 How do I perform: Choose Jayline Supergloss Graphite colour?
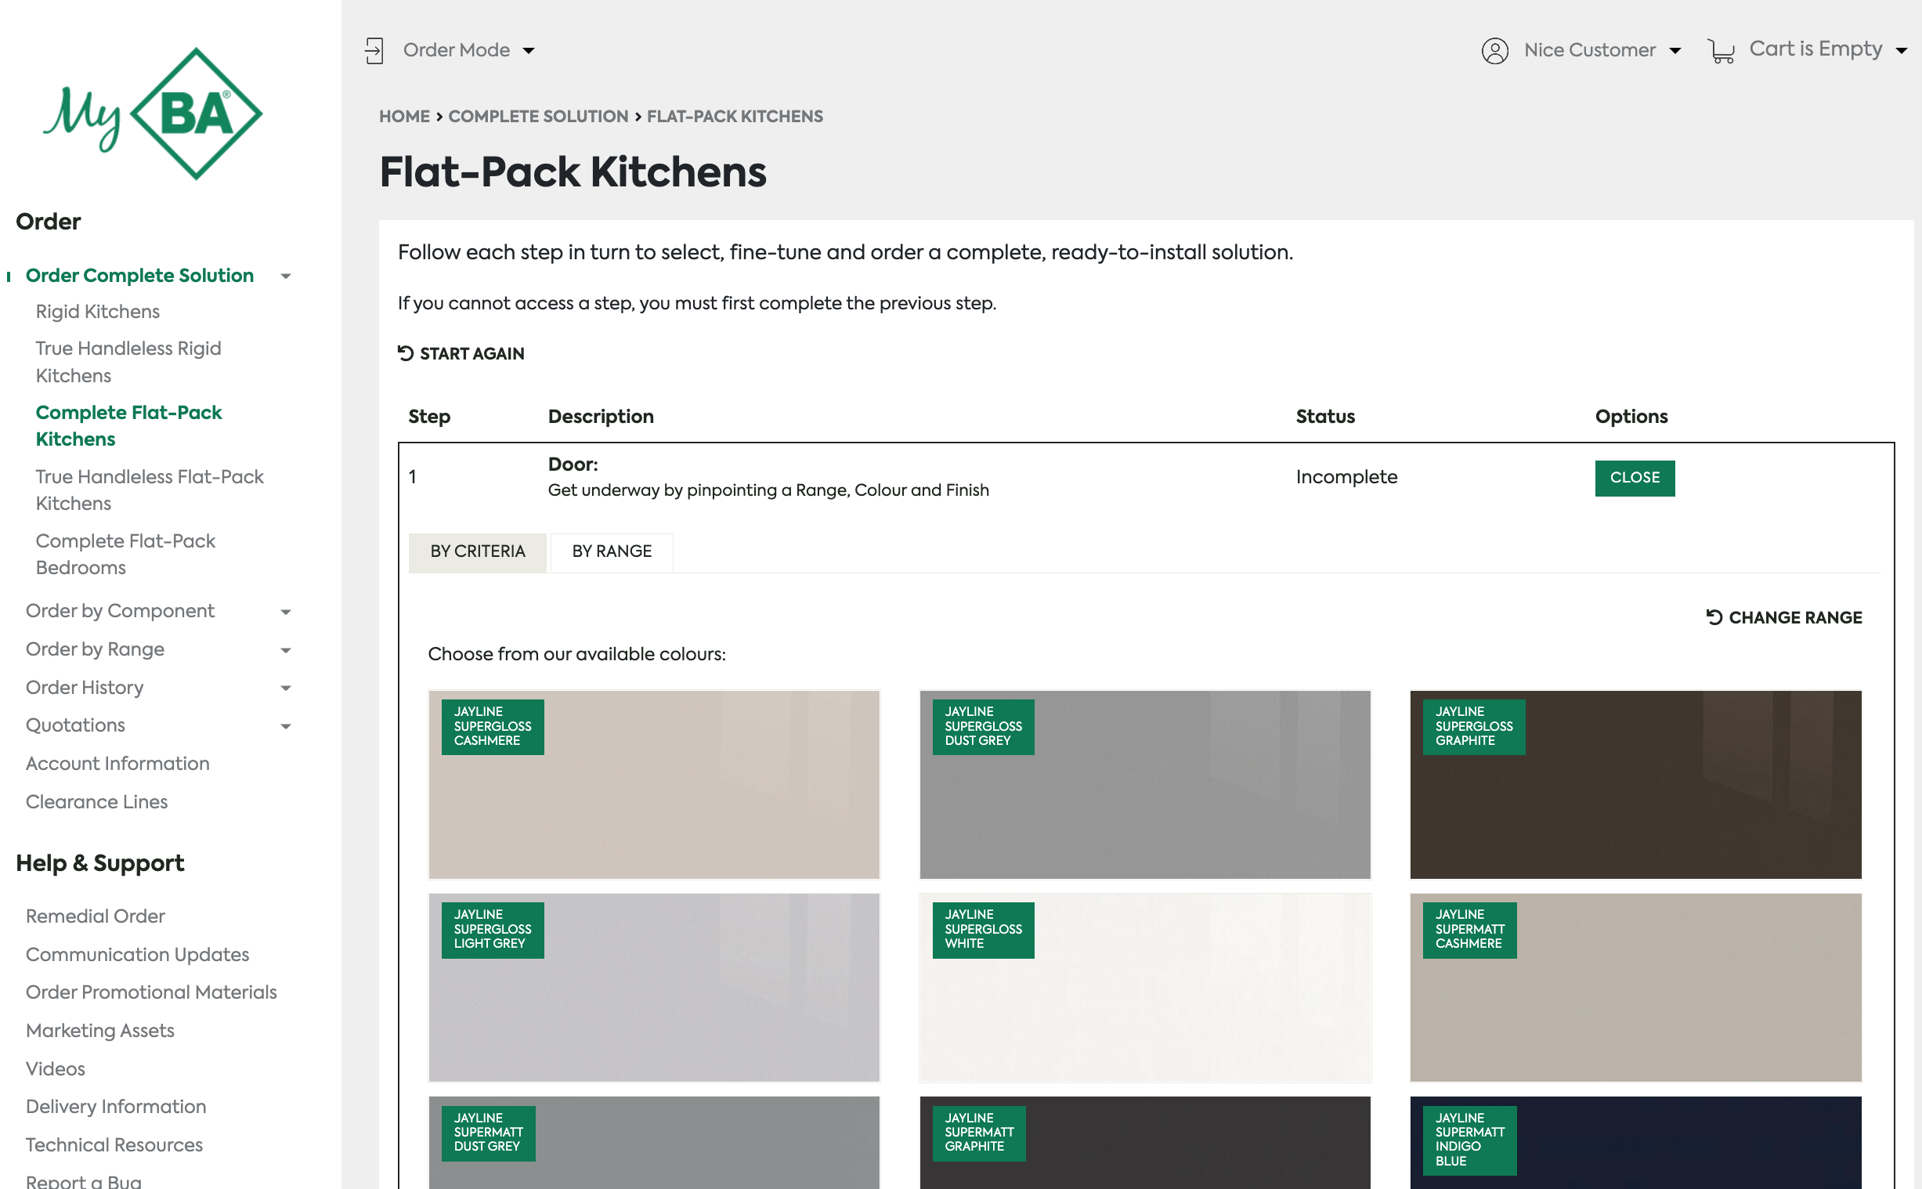[1635, 785]
